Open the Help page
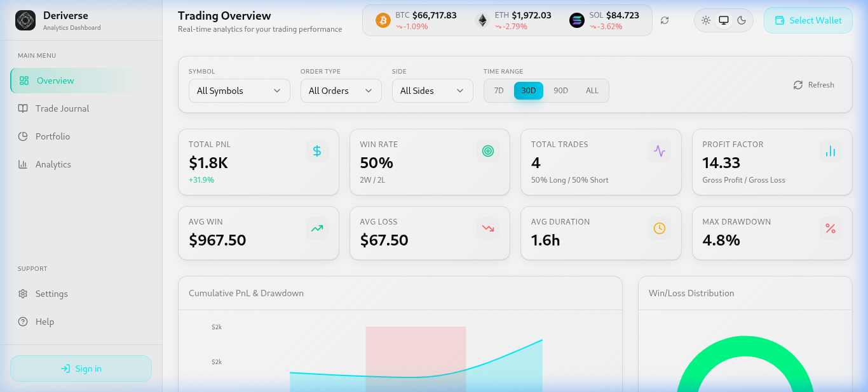 [81, 322]
